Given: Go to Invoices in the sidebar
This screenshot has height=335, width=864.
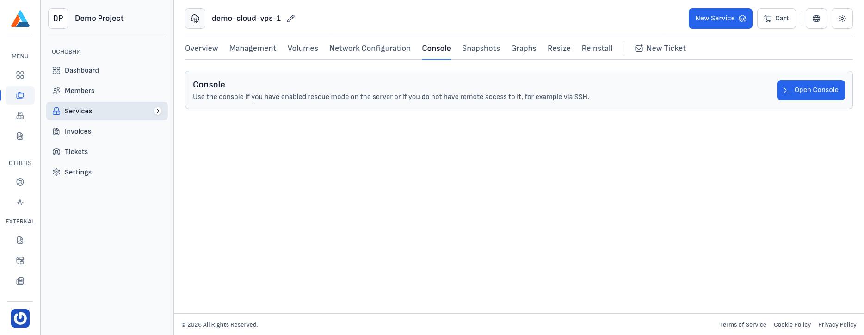Looking at the screenshot, I should point(78,131).
